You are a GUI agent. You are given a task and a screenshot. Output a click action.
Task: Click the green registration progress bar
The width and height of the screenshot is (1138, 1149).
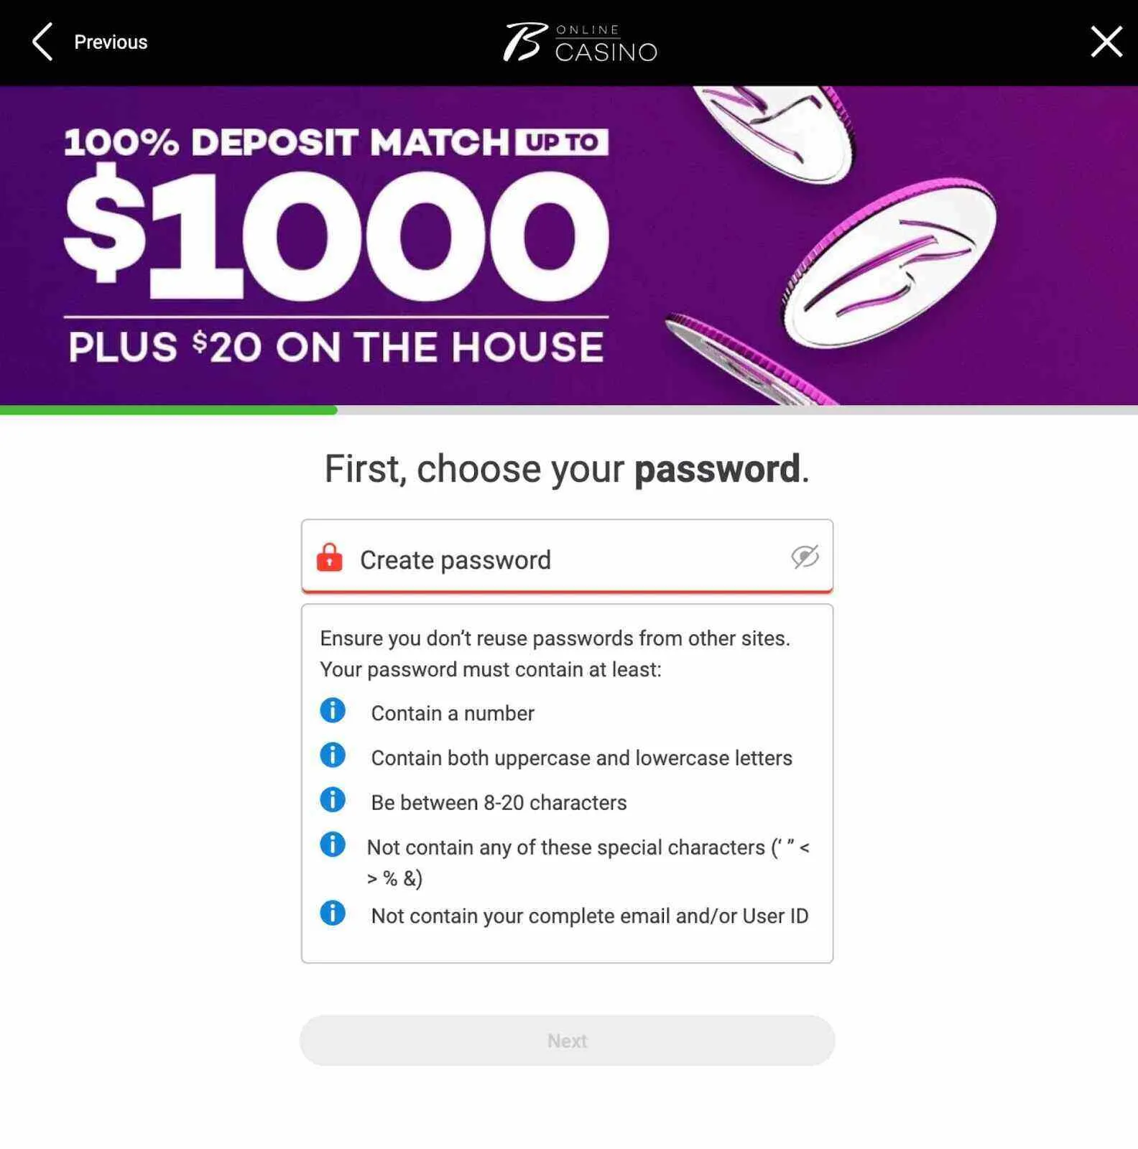click(x=169, y=410)
